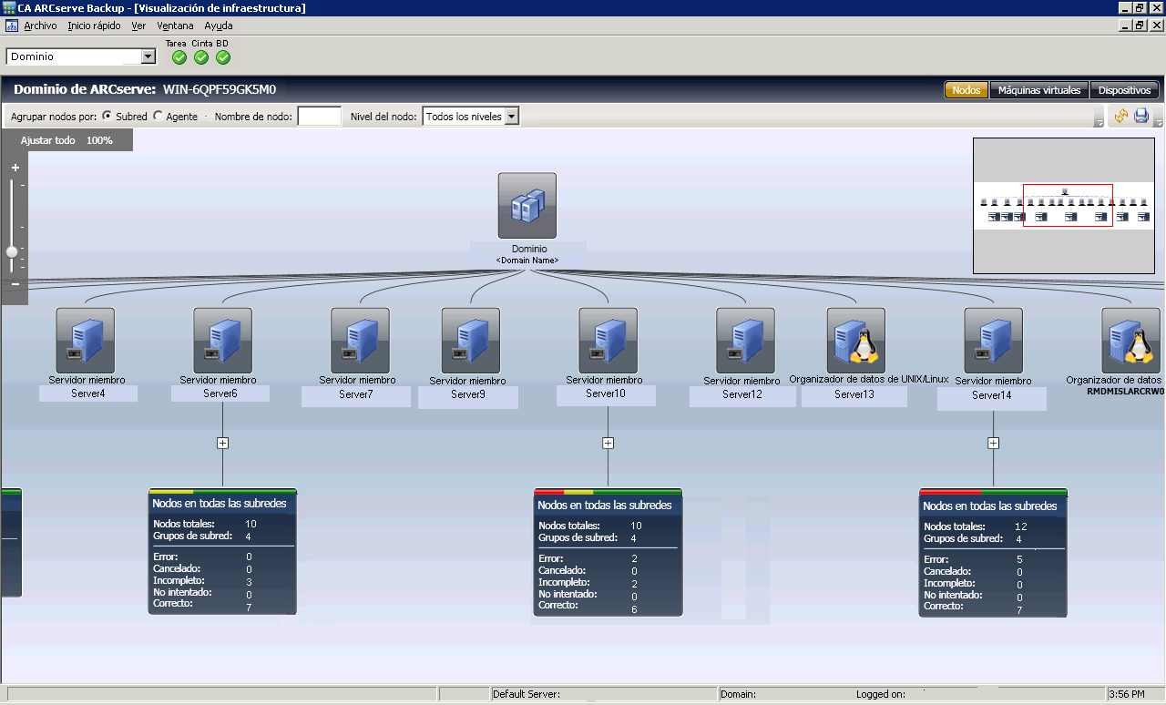Switch to the Máquinas virtuales tab
The height and width of the screenshot is (705, 1166).
click(1039, 90)
